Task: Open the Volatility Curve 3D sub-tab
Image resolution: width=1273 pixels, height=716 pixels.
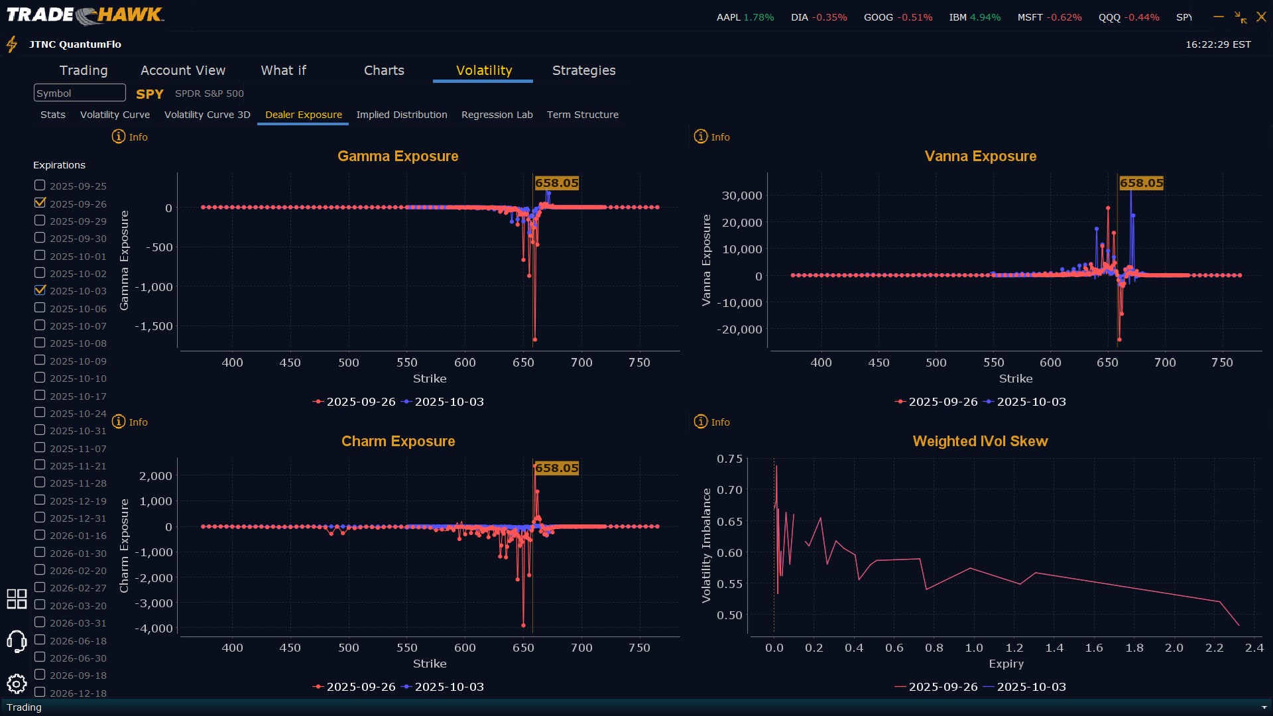Action: 207,115
